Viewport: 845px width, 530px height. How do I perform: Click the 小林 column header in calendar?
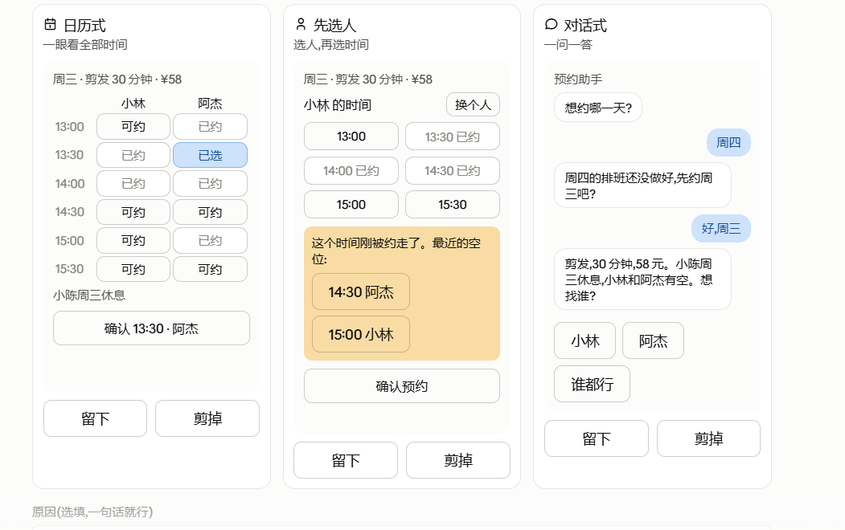(133, 104)
